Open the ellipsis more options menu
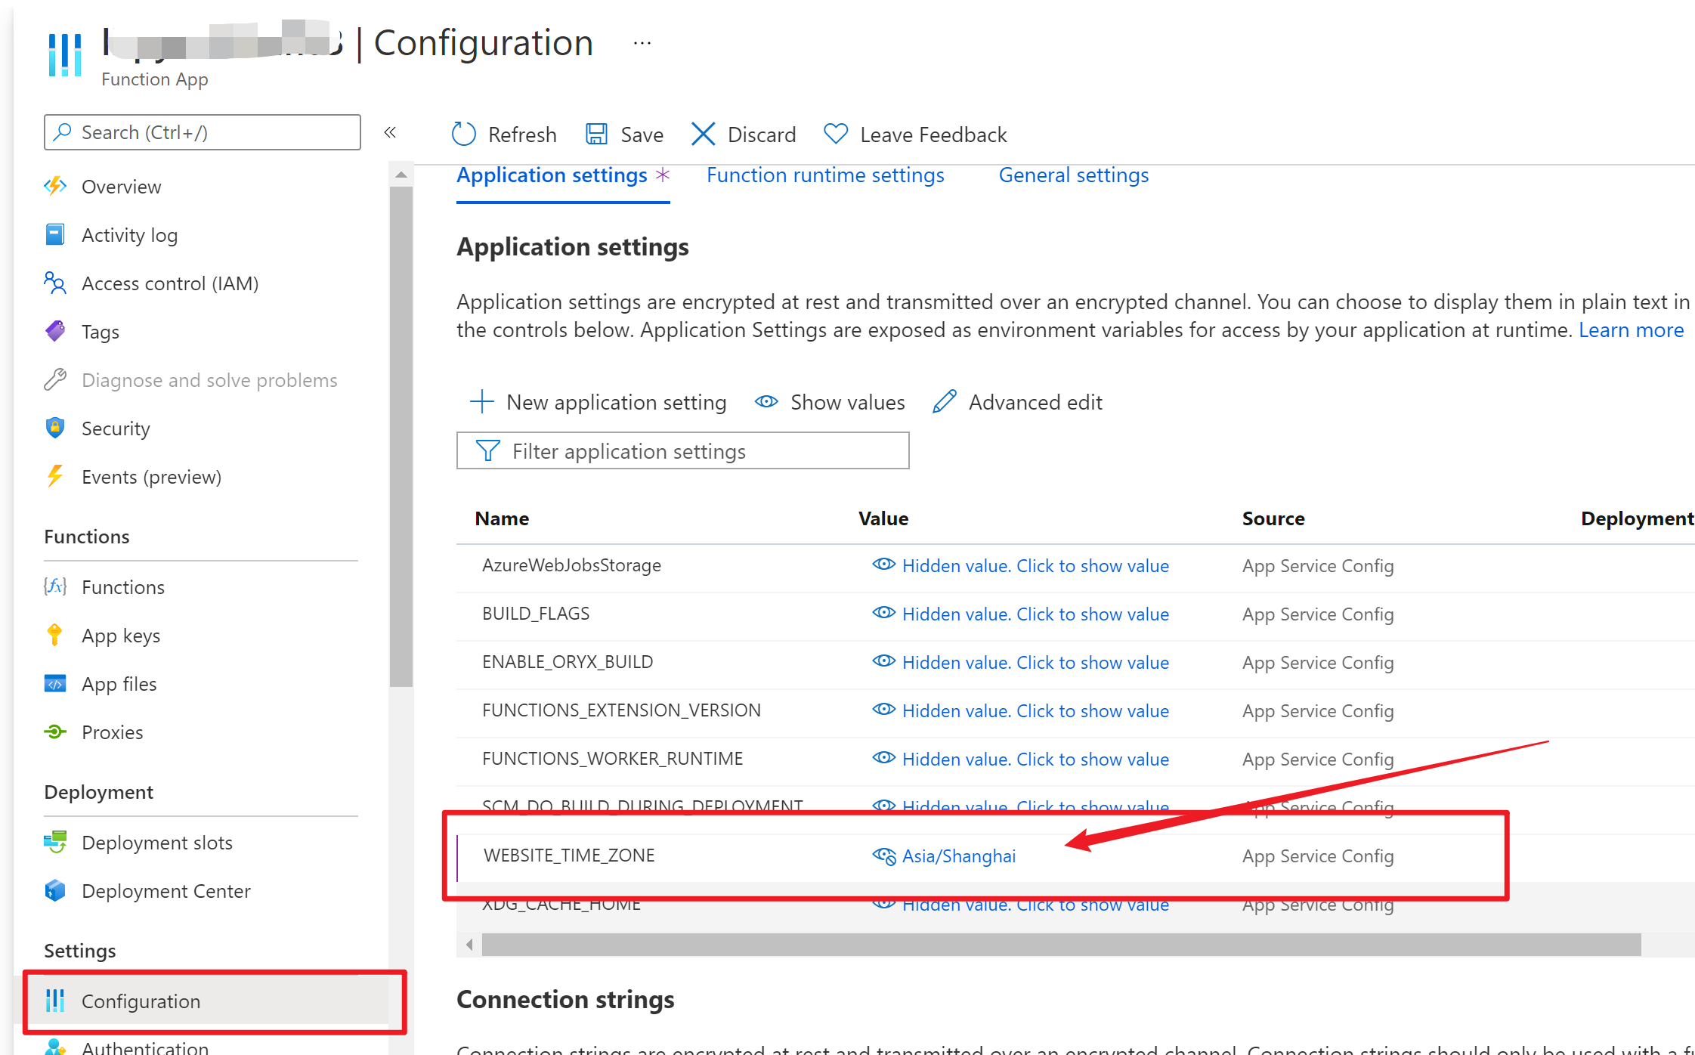1695x1055 pixels. (x=642, y=43)
